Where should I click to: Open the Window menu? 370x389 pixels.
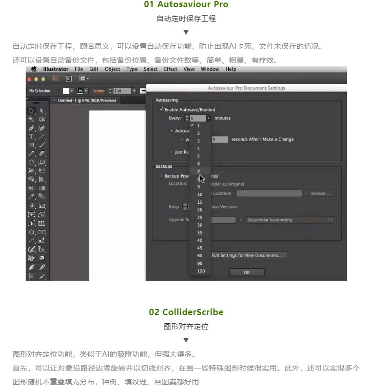(210, 69)
